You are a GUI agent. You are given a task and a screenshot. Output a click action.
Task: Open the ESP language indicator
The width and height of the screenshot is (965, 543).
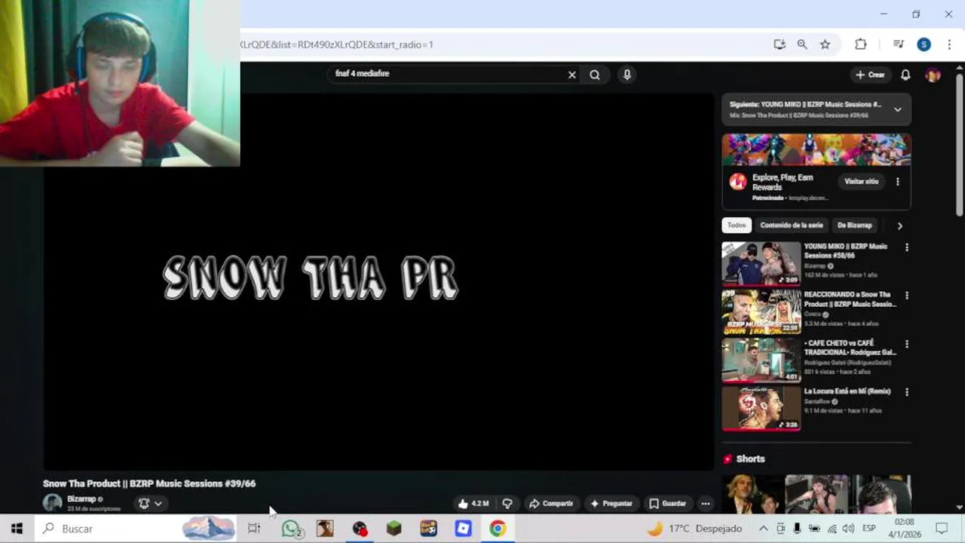tap(868, 529)
